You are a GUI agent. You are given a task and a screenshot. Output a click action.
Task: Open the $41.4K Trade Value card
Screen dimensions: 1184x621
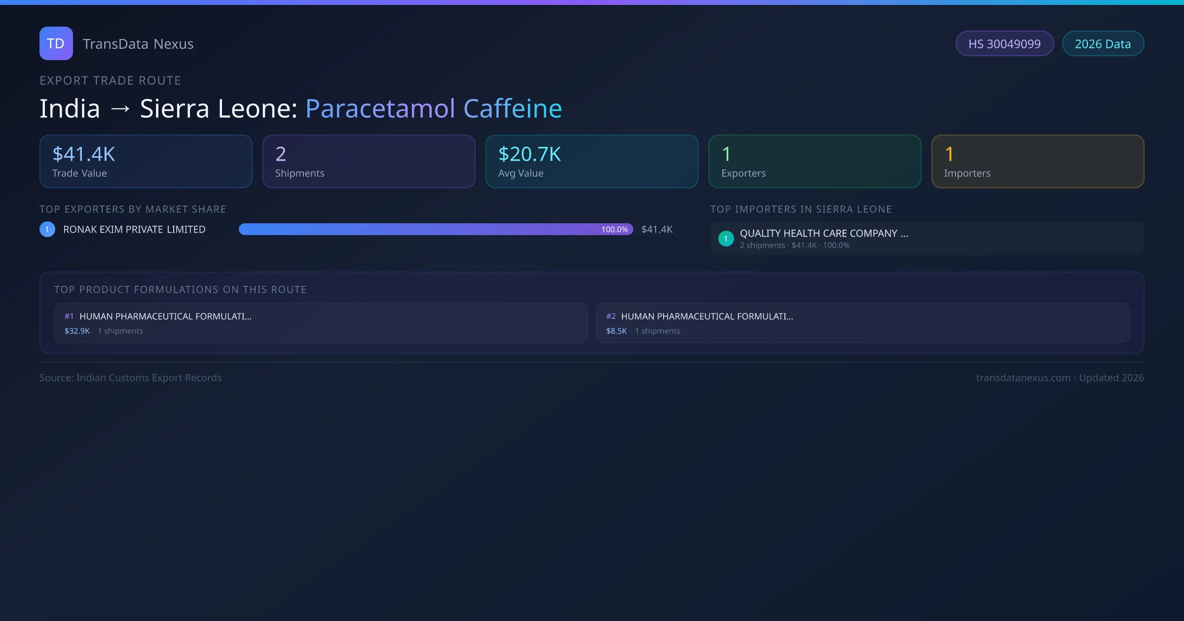(x=146, y=162)
